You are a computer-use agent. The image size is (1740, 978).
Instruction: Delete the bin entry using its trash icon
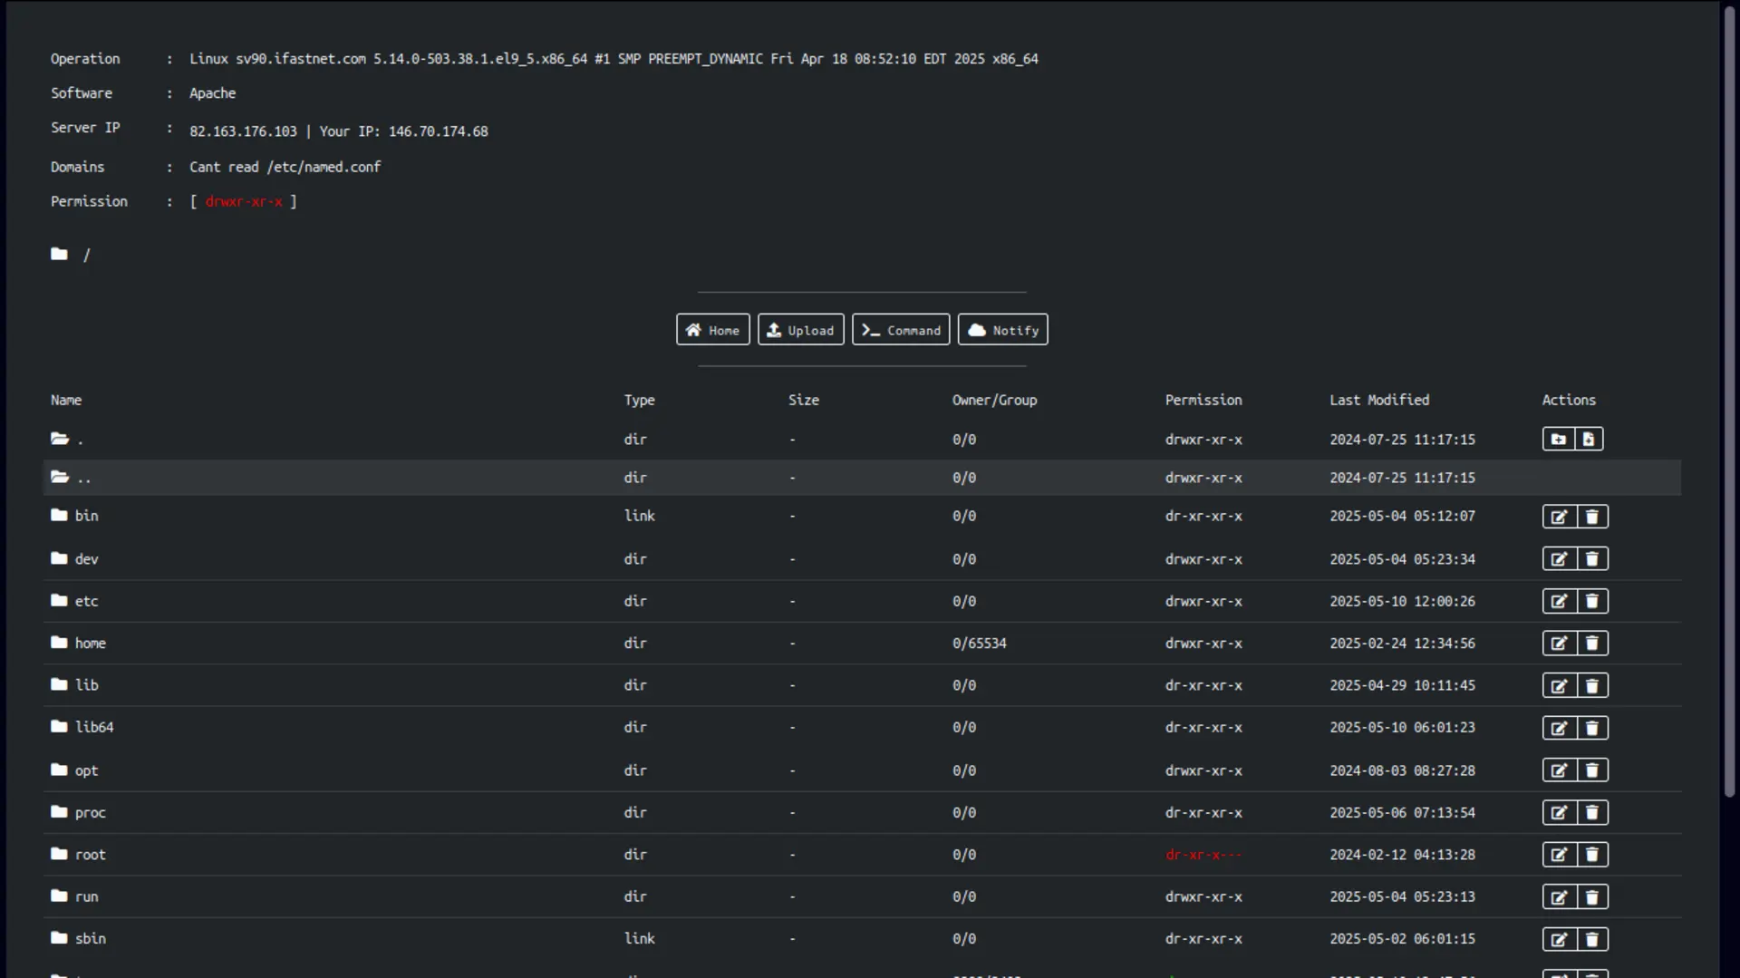[x=1592, y=517]
